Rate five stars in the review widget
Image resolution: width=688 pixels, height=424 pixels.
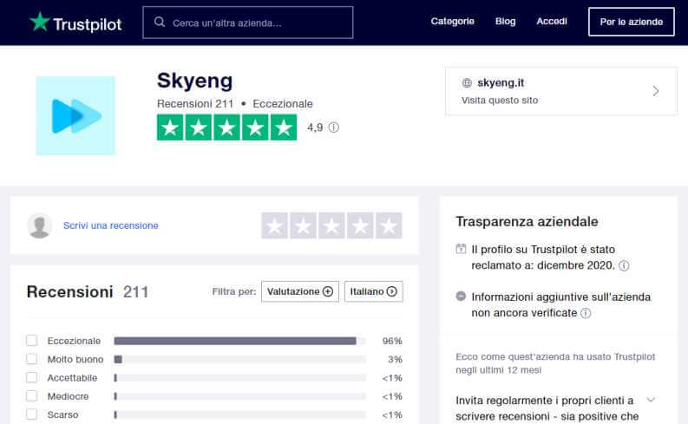[x=389, y=225]
